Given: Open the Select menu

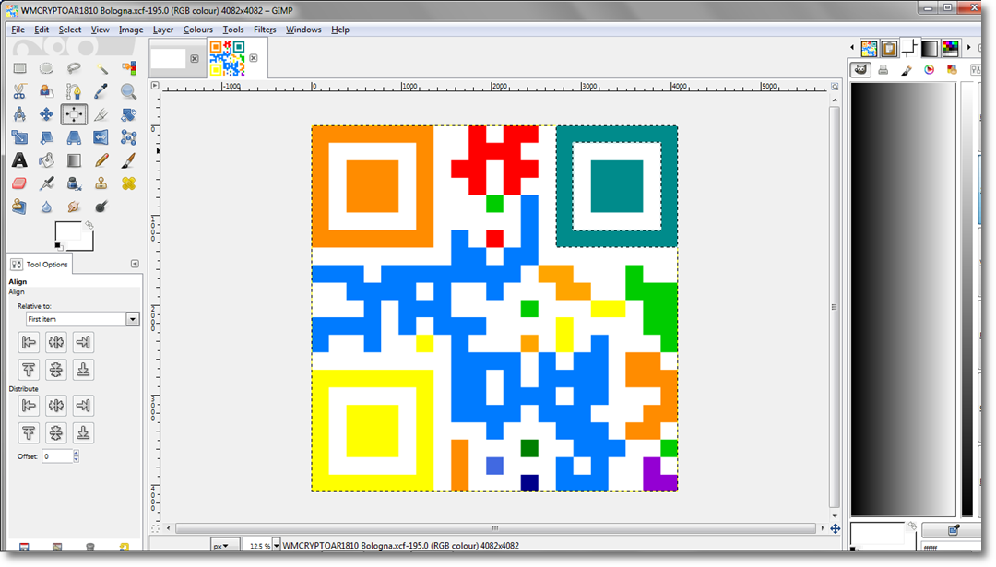Looking at the screenshot, I should (70, 30).
